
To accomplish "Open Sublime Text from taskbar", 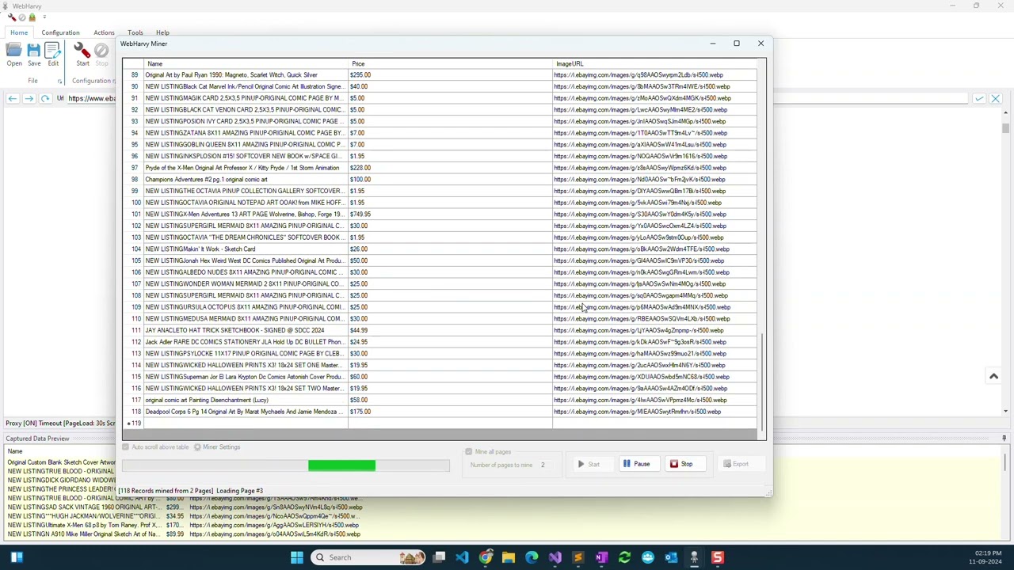I will tap(578, 557).
